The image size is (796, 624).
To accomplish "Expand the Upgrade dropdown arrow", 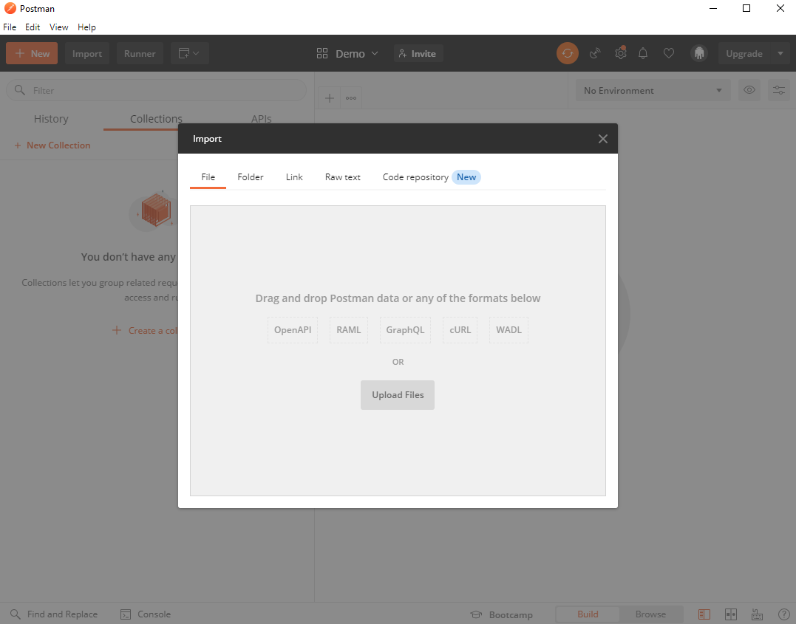I will [x=780, y=53].
